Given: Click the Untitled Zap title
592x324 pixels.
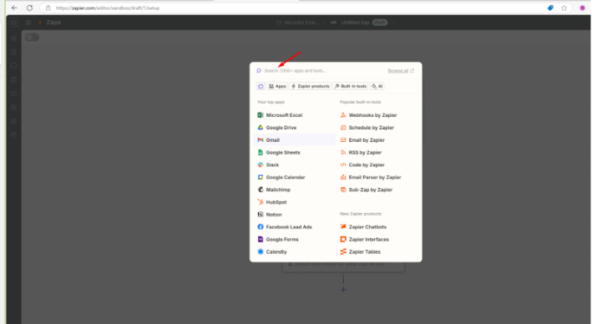Looking at the screenshot, I should [355, 23].
